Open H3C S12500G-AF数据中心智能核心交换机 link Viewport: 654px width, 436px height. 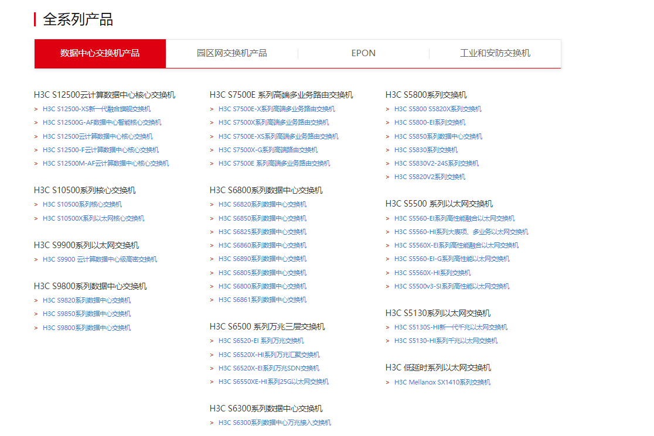point(102,122)
